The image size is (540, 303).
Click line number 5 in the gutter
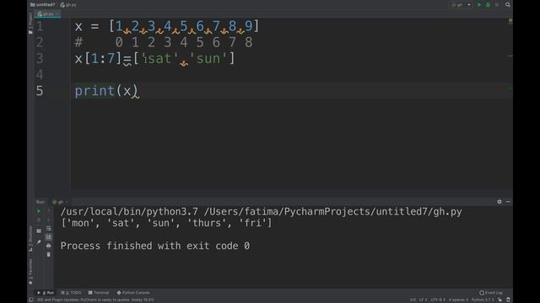click(x=40, y=91)
